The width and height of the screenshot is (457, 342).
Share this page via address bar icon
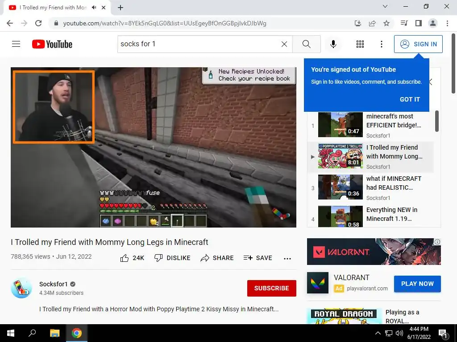click(372, 23)
